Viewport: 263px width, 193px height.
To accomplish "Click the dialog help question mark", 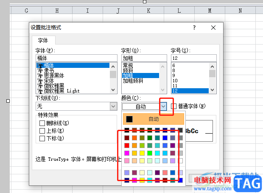I will point(194,28).
